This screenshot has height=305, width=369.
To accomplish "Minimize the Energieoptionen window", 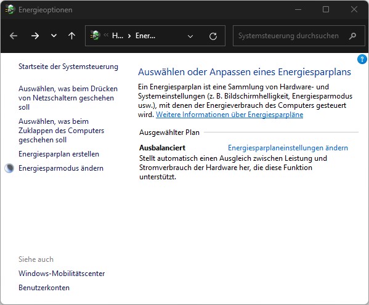I will pyautogui.click(x=298, y=9).
